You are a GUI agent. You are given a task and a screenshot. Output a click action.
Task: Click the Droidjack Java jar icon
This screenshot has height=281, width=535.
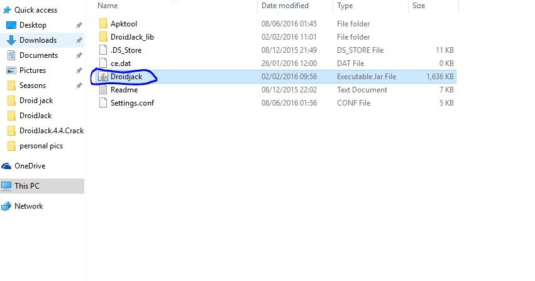pyautogui.click(x=103, y=77)
